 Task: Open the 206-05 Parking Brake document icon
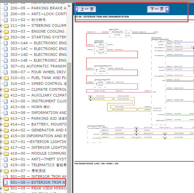coord(6,8)
